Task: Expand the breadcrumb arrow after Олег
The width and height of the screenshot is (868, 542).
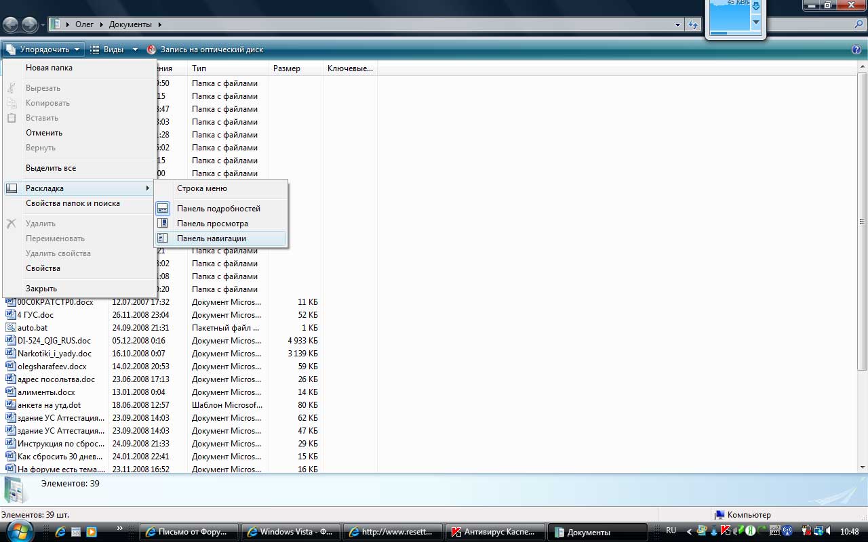Action: [102, 25]
